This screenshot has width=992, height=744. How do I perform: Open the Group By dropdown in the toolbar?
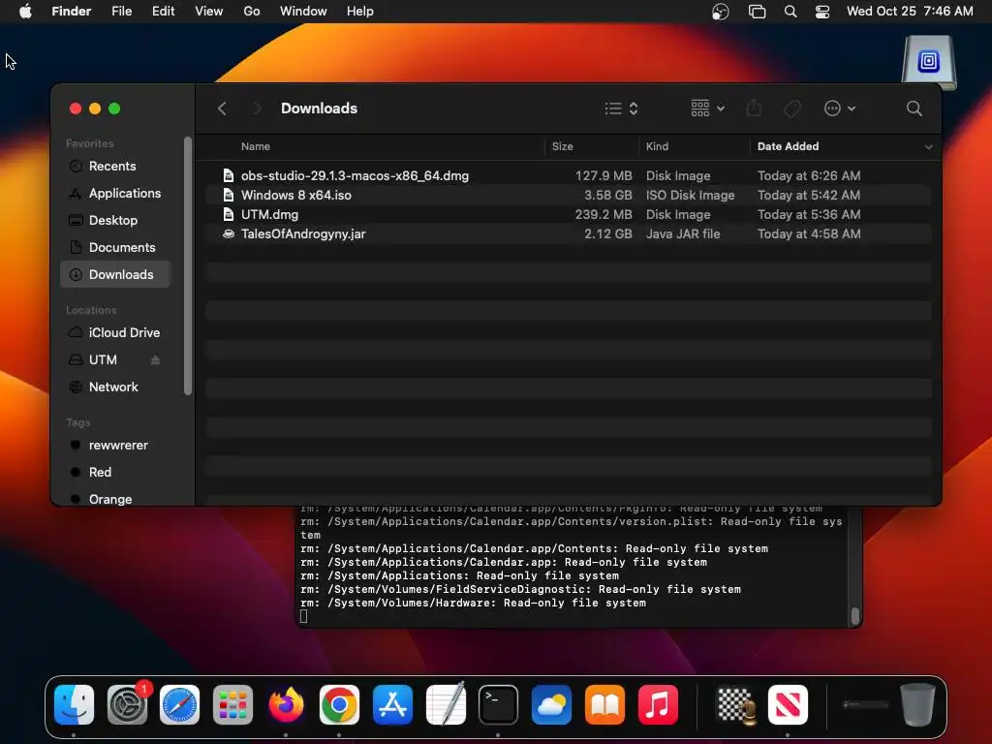click(x=707, y=108)
